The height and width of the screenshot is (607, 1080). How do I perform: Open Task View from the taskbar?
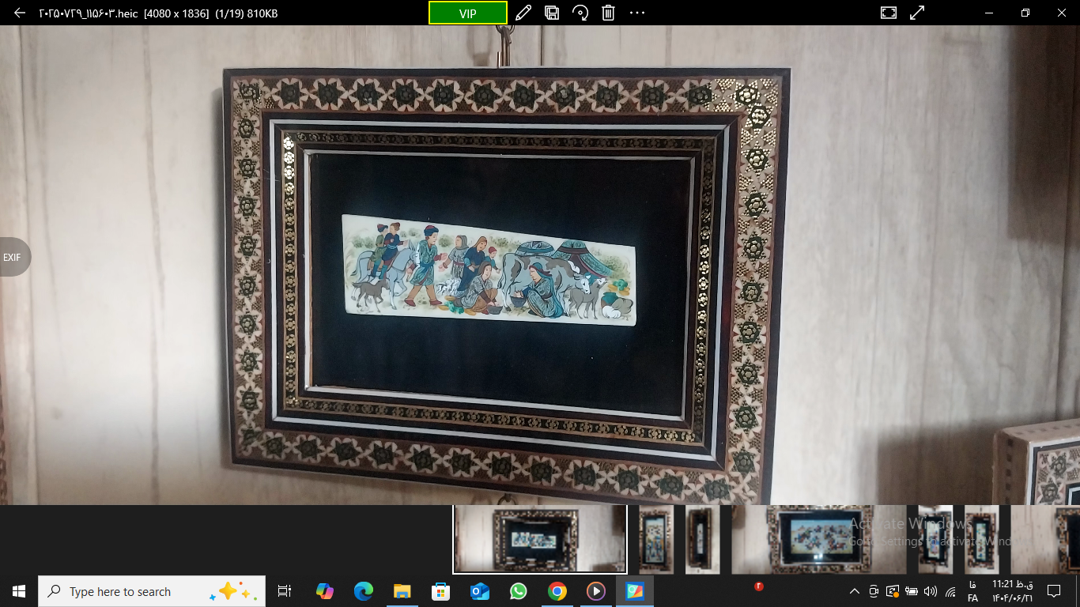pyautogui.click(x=285, y=591)
